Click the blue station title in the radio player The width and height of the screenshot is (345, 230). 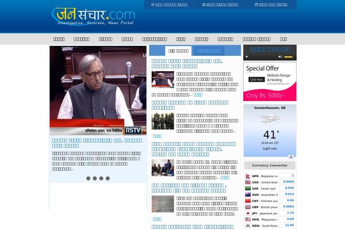click(x=270, y=49)
